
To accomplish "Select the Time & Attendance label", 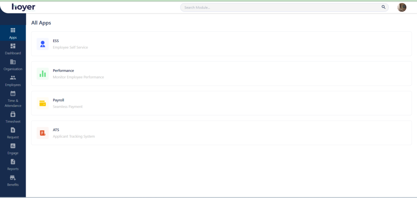I will click(x=13, y=103).
